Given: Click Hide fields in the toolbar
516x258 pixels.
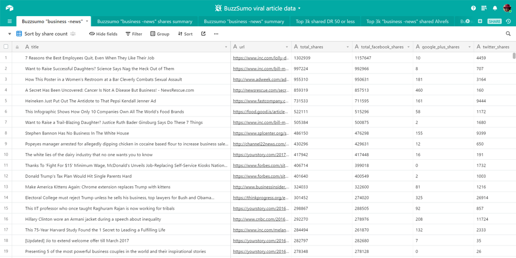Looking at the screenshot, I should [103, 34].
